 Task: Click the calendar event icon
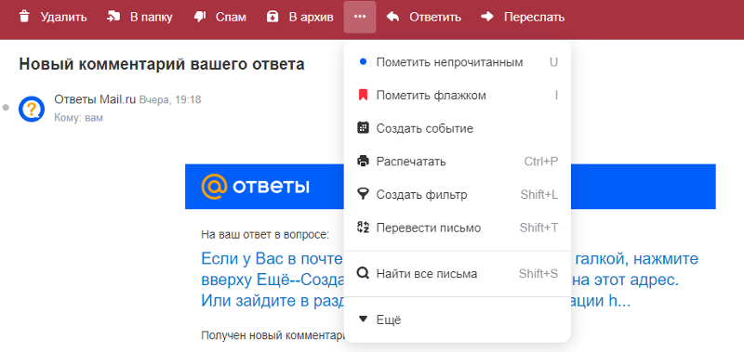coord(363,128)
